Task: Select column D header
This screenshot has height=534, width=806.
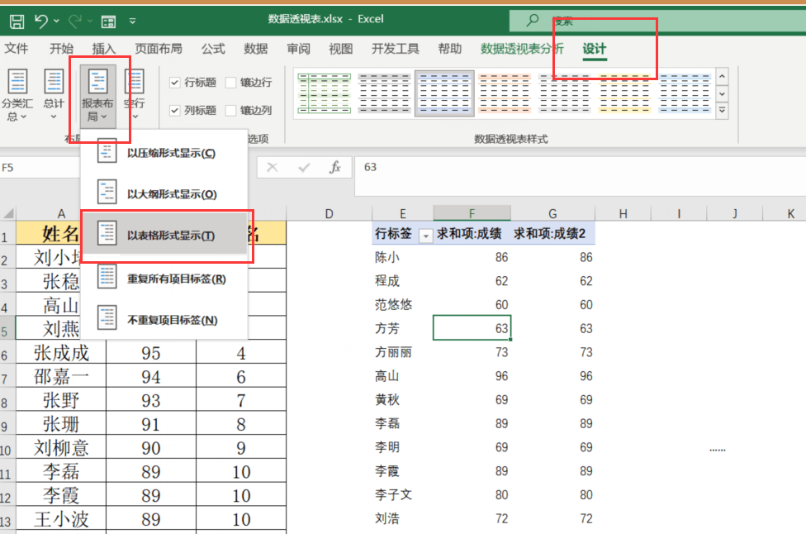Action: tap(329, 213)
